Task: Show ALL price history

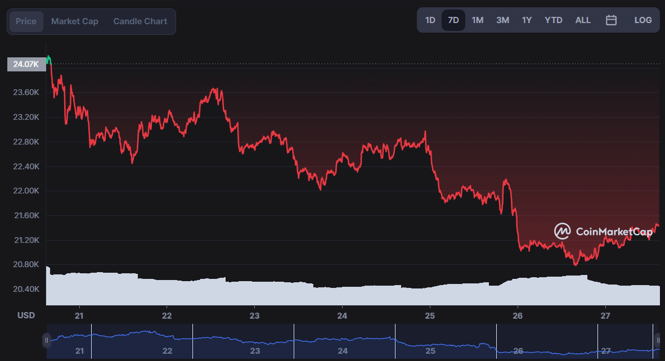Action: tap(583, 20)
